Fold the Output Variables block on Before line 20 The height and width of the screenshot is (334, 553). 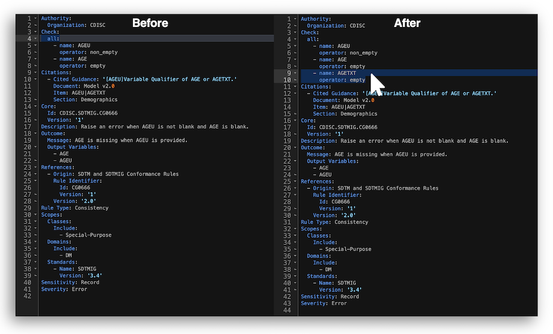click(35, 147)
